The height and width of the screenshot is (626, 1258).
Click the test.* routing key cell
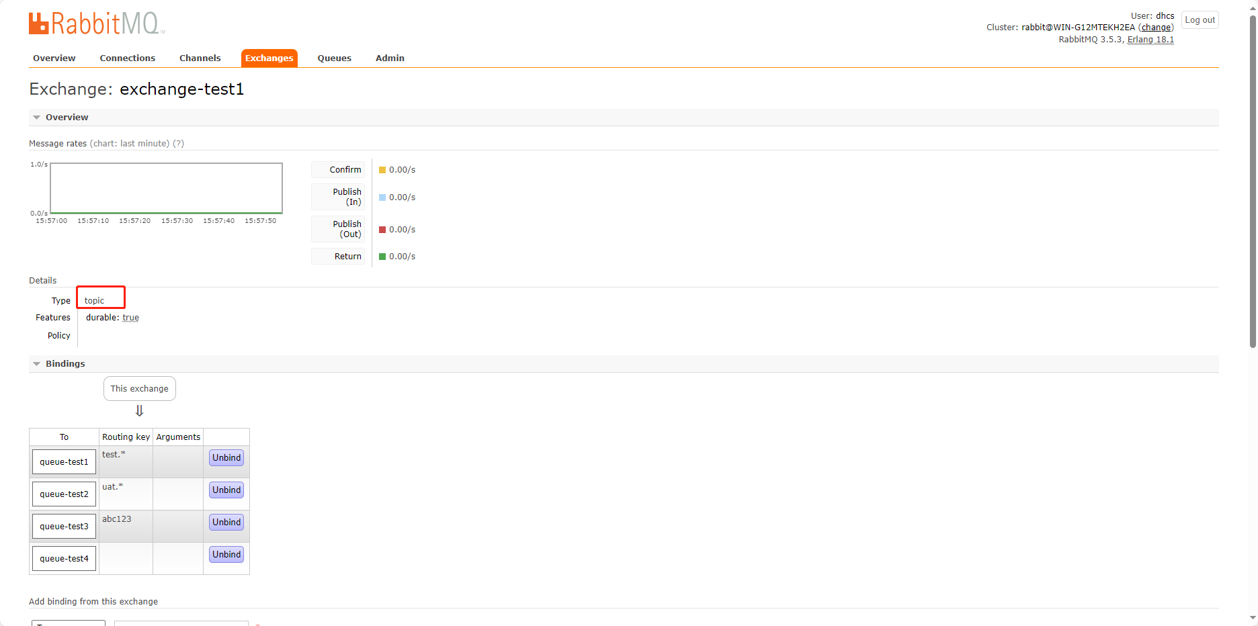click(126, 462)
